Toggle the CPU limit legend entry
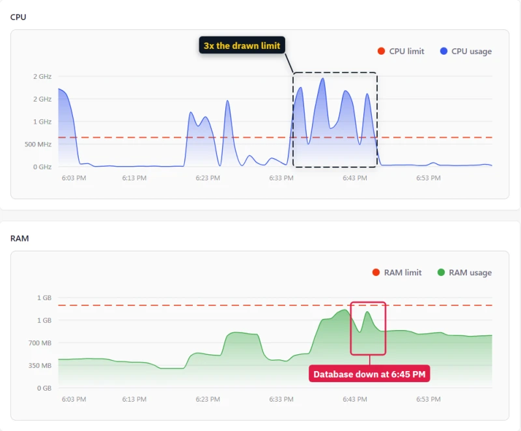Screen dimensions: 521x431 (401, 51)
